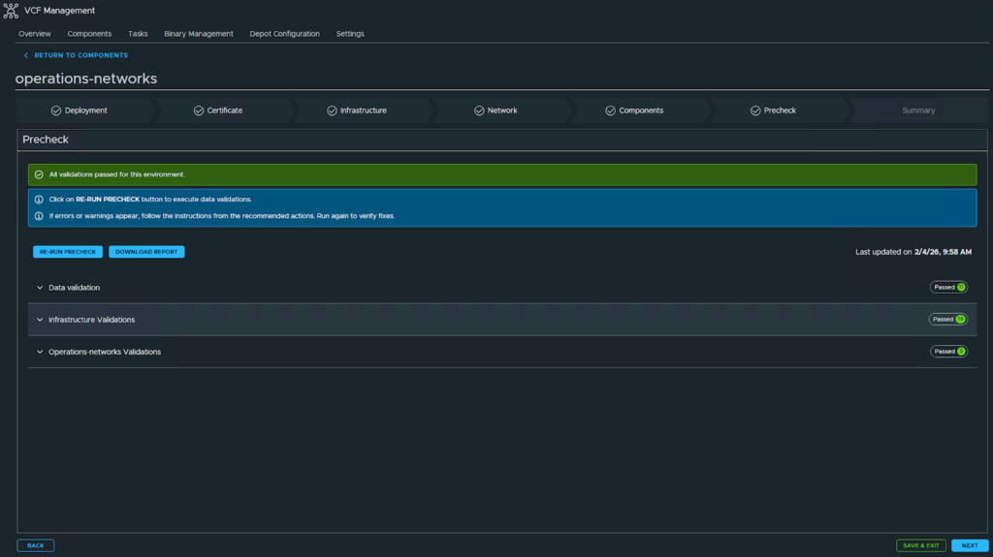The width and height of the screenshot is (993, 557).
Task: Click the green count badge for Data validation
Action: click(961, 288)
